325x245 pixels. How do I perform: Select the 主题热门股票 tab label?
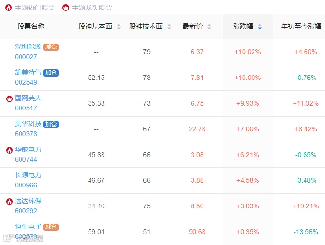35,8
